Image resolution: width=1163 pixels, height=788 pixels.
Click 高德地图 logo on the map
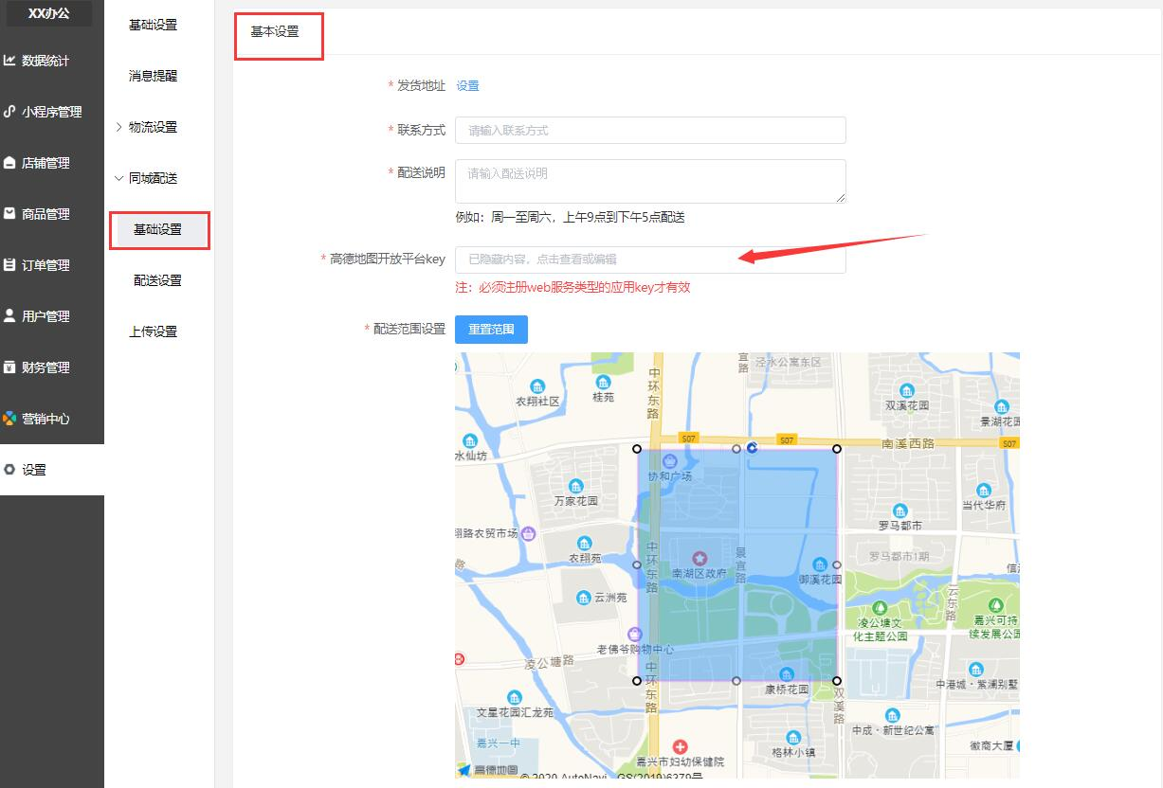click(x=489, y=770)
